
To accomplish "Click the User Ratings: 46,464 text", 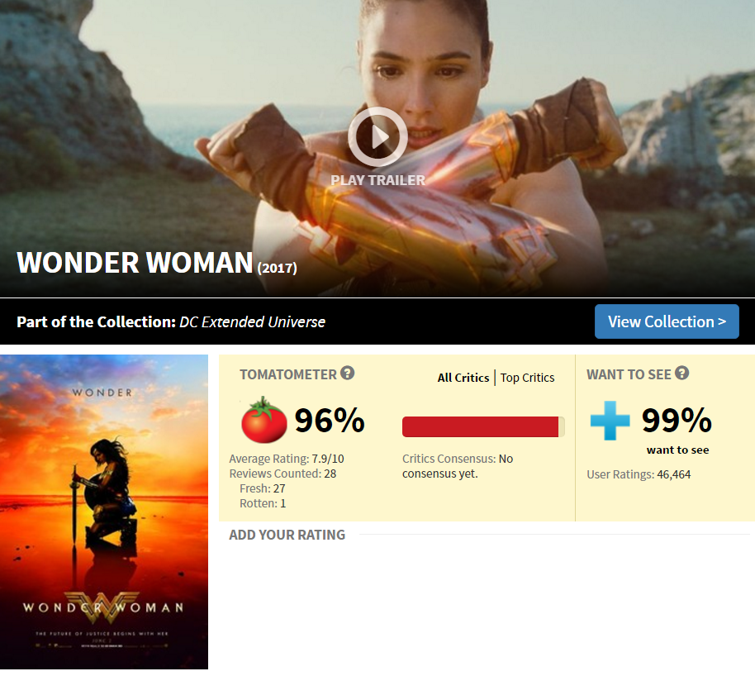I will click(x=639, y=474).
